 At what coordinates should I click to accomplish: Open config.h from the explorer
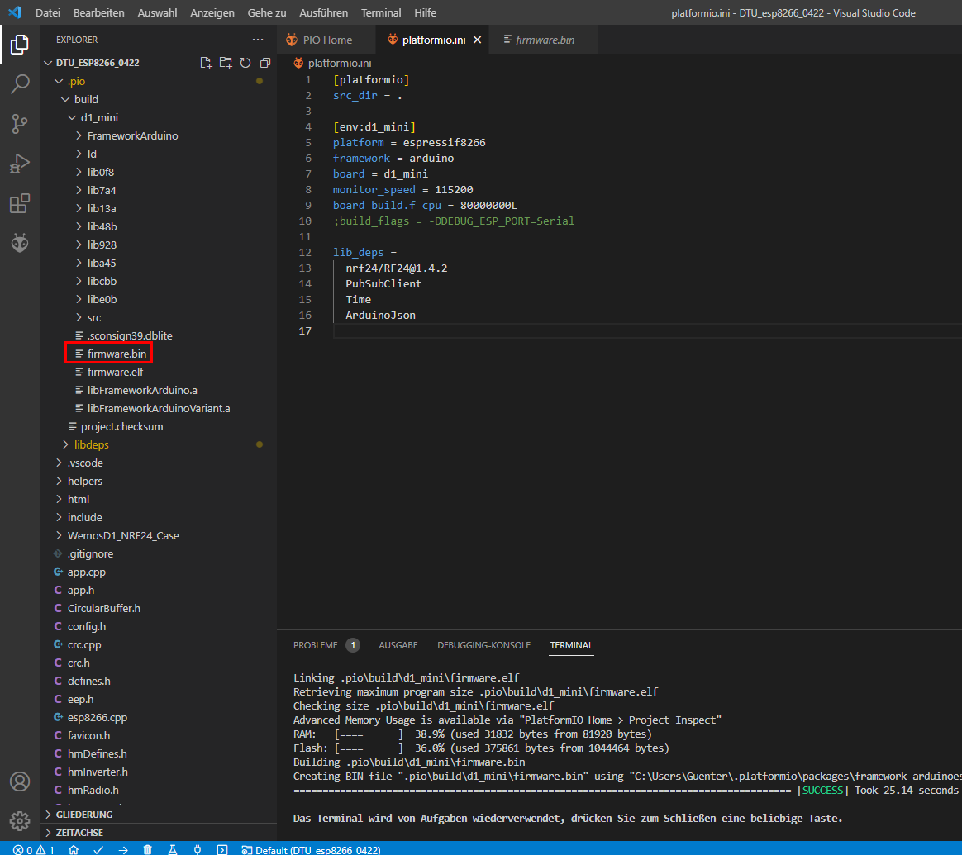pyautogui.click(x=87, y=627)
